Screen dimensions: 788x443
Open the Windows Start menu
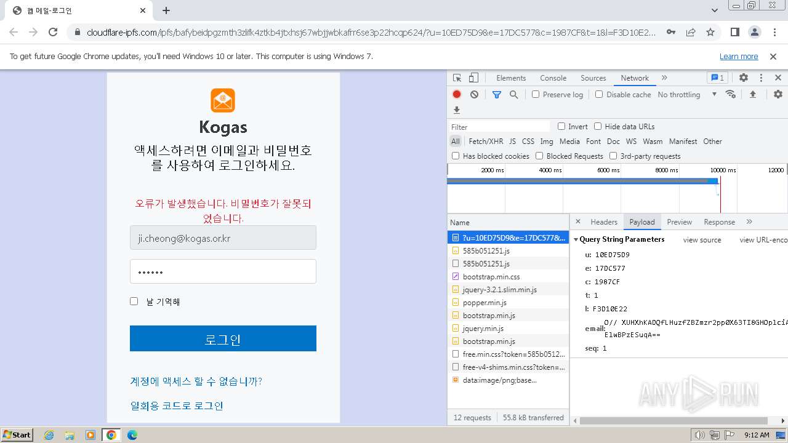pos(17,435)
